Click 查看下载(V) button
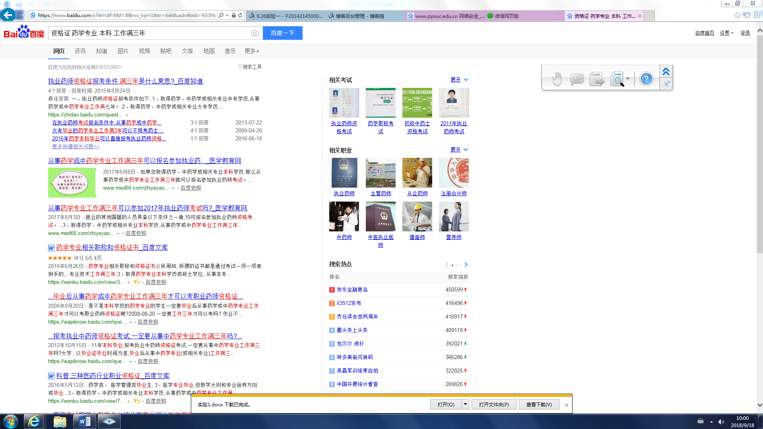Screen dimensions: 763x429 (x=539, y=404)
